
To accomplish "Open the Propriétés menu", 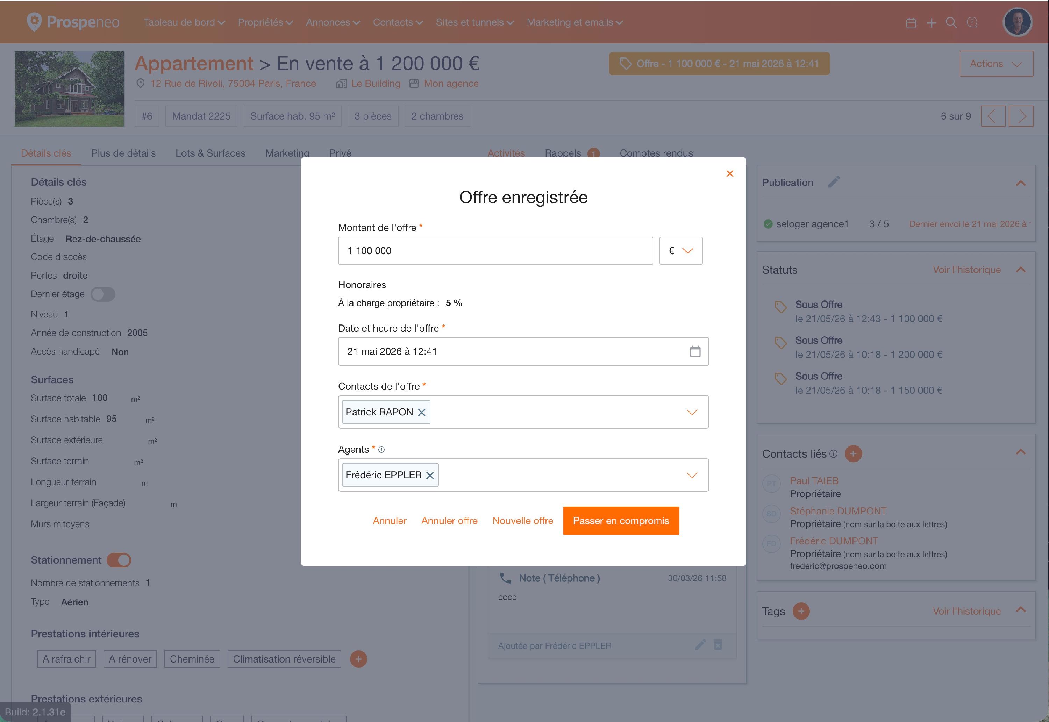I will pos(265,22).
